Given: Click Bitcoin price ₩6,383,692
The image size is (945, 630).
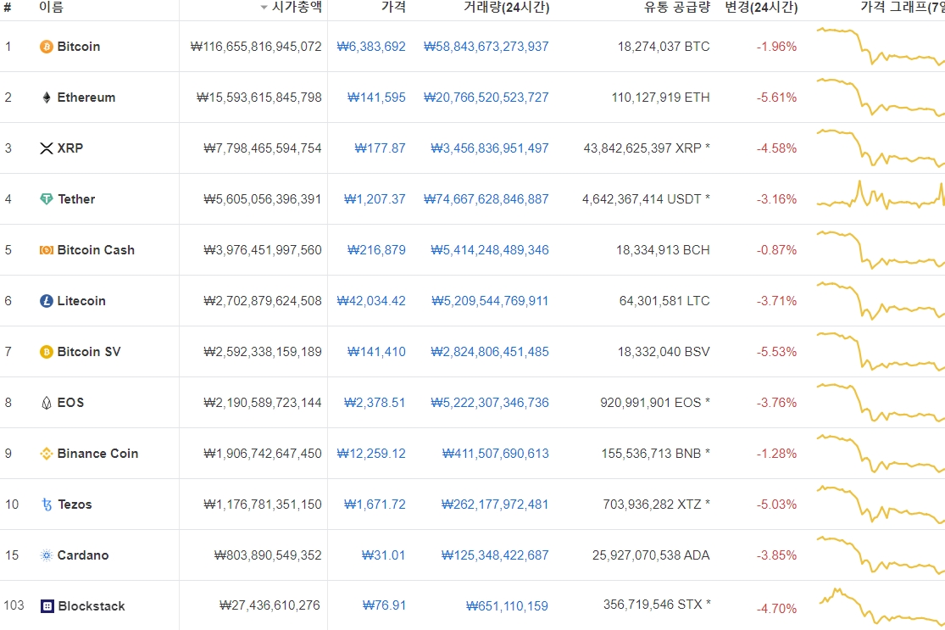Looking at the screenshot, I should tap(371, 47).
